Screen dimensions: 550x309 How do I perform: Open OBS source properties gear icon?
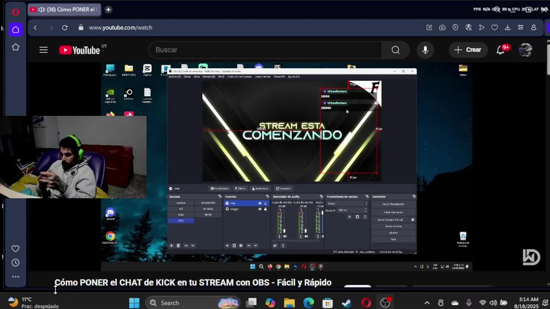tap(241, 245)
